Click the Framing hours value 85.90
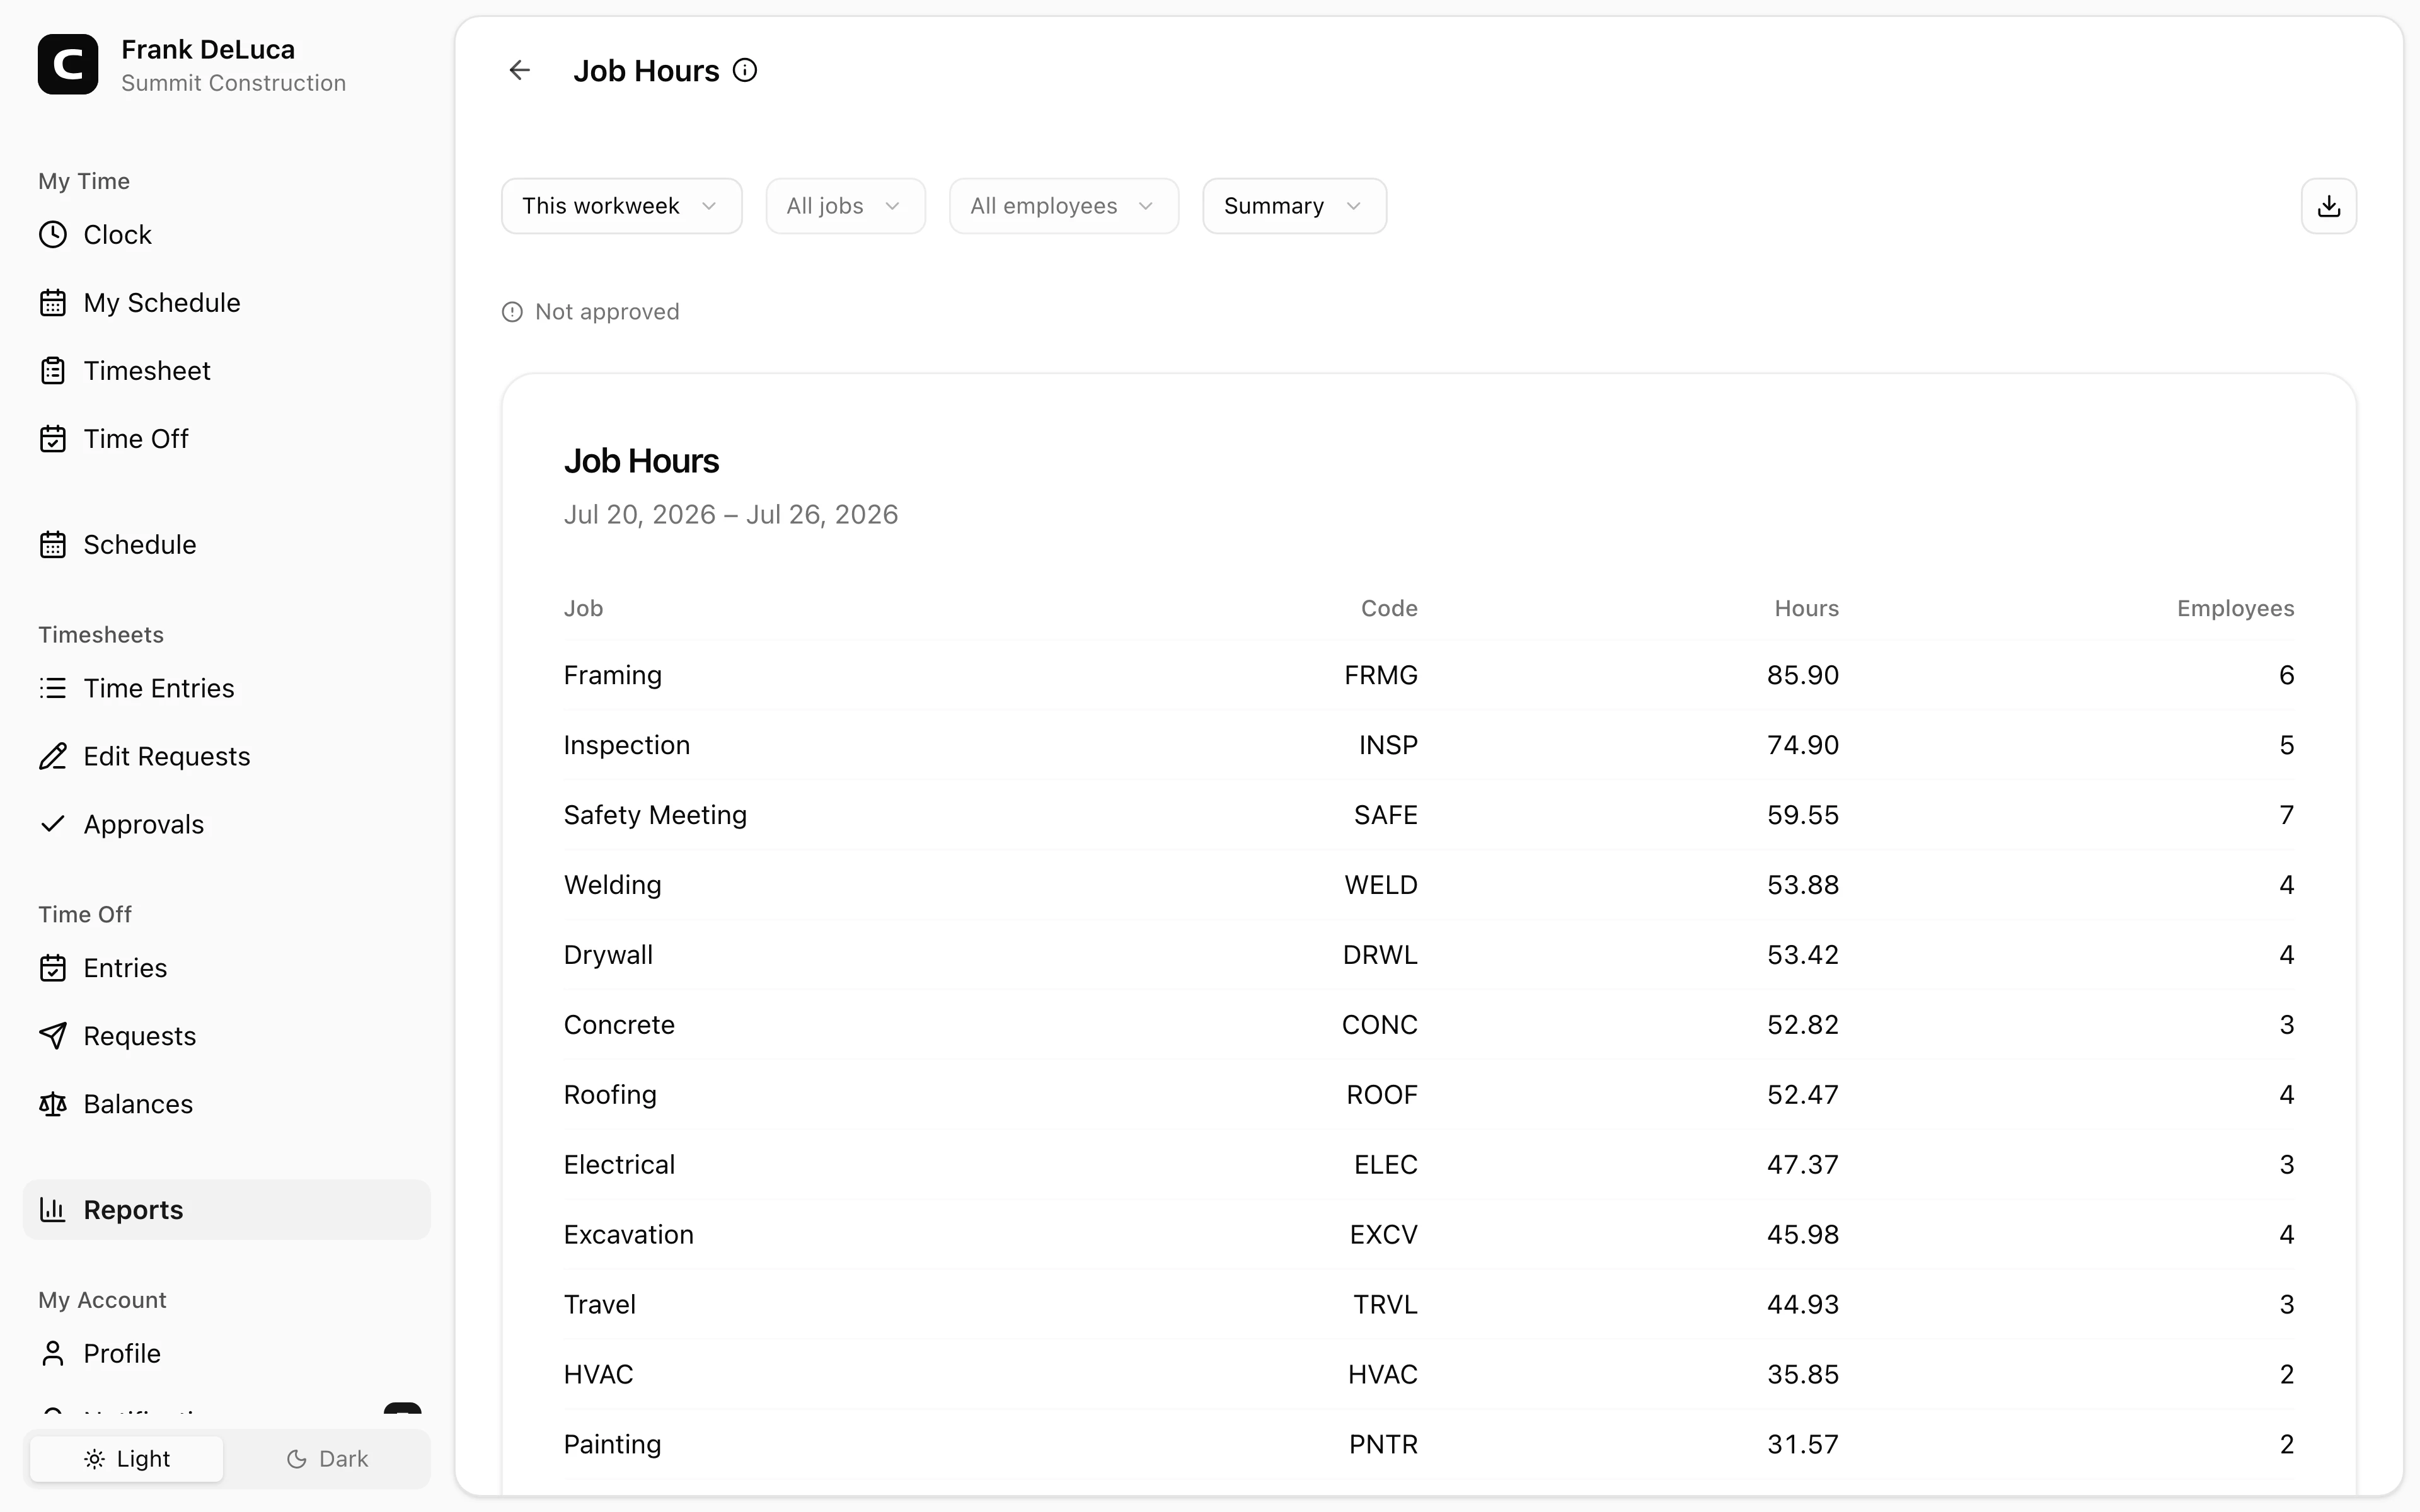 (1803, 676)
